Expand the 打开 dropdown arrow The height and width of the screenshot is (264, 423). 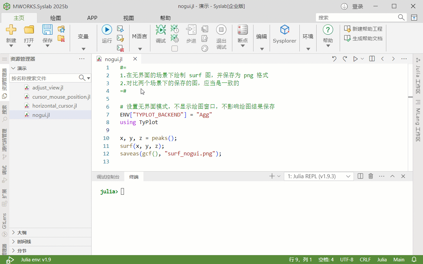coord(29,46)
